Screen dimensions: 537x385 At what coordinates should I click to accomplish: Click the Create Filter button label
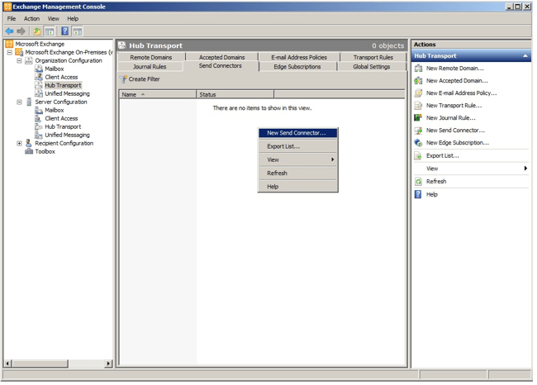tap(145, 79)
